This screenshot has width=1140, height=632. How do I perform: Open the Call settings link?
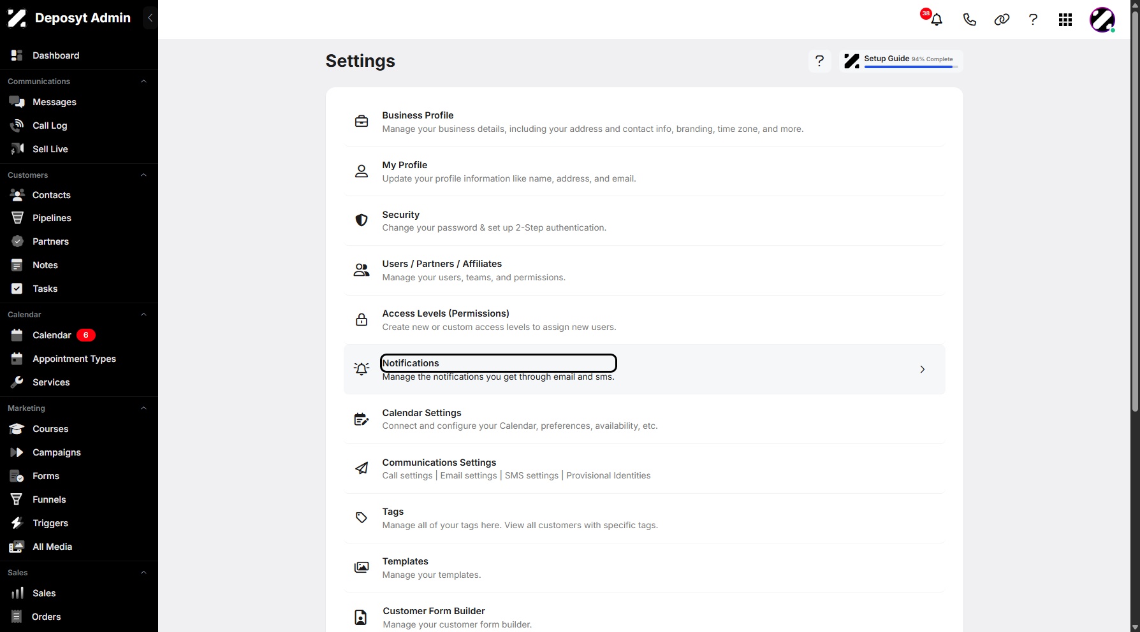tap(407, 476)
